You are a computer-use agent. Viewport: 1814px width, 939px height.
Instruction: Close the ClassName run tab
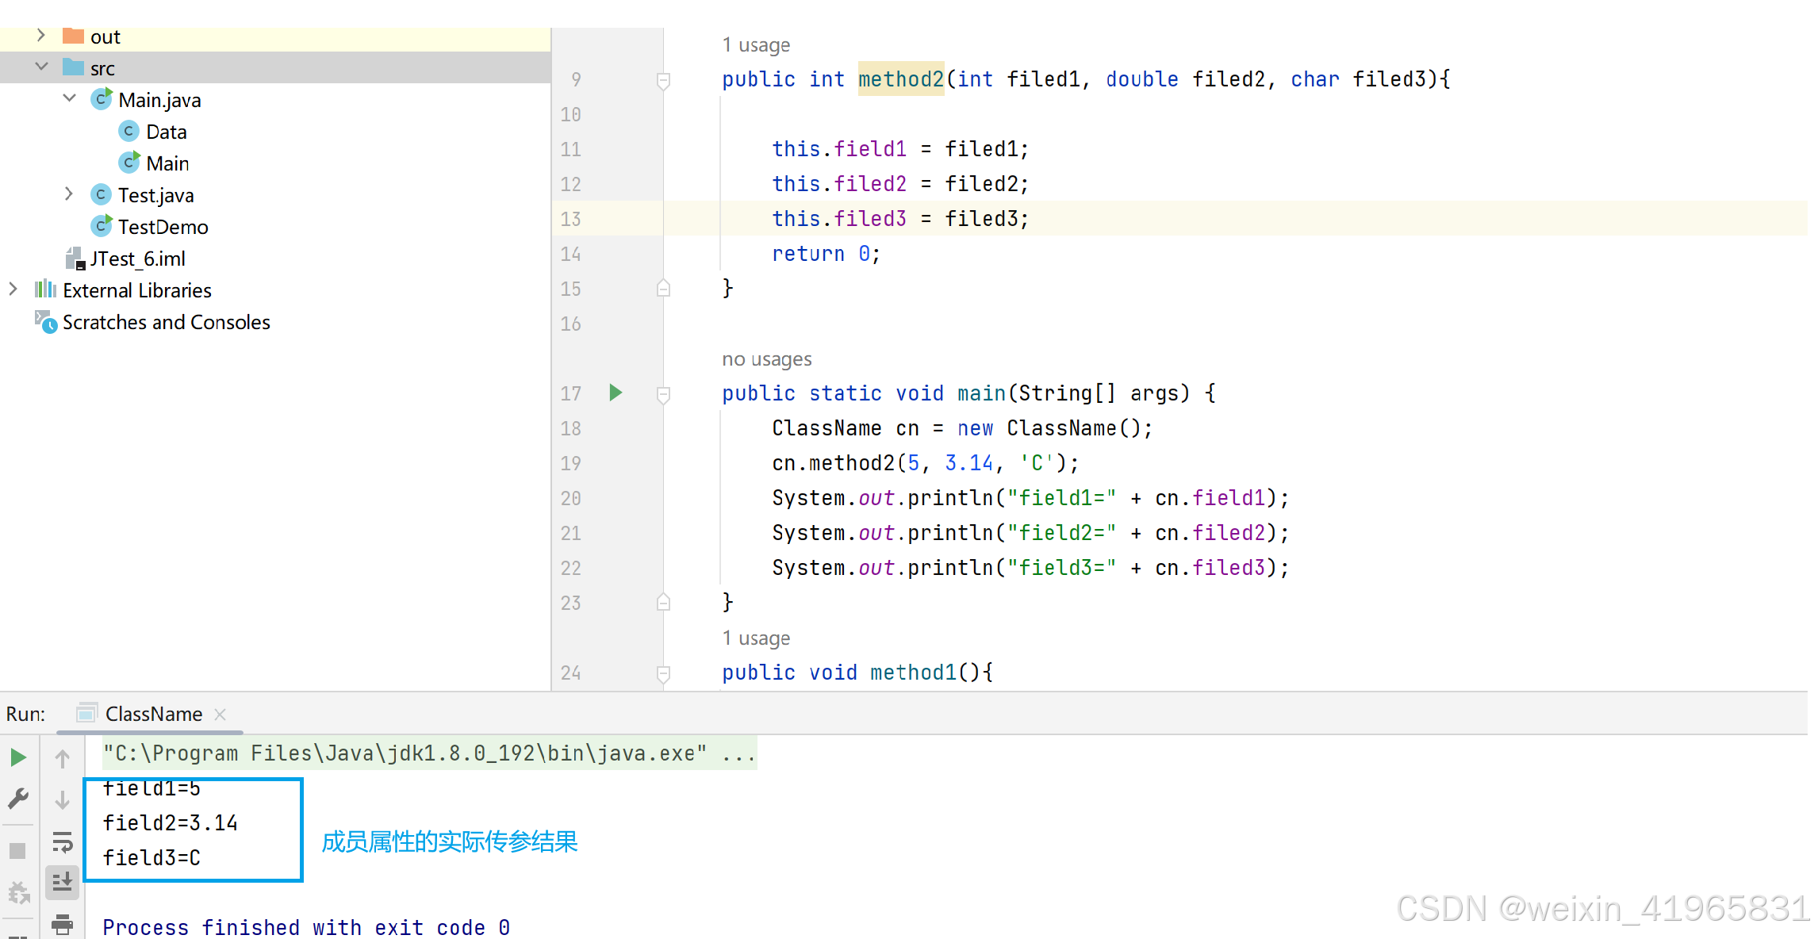tap(221, 715)
